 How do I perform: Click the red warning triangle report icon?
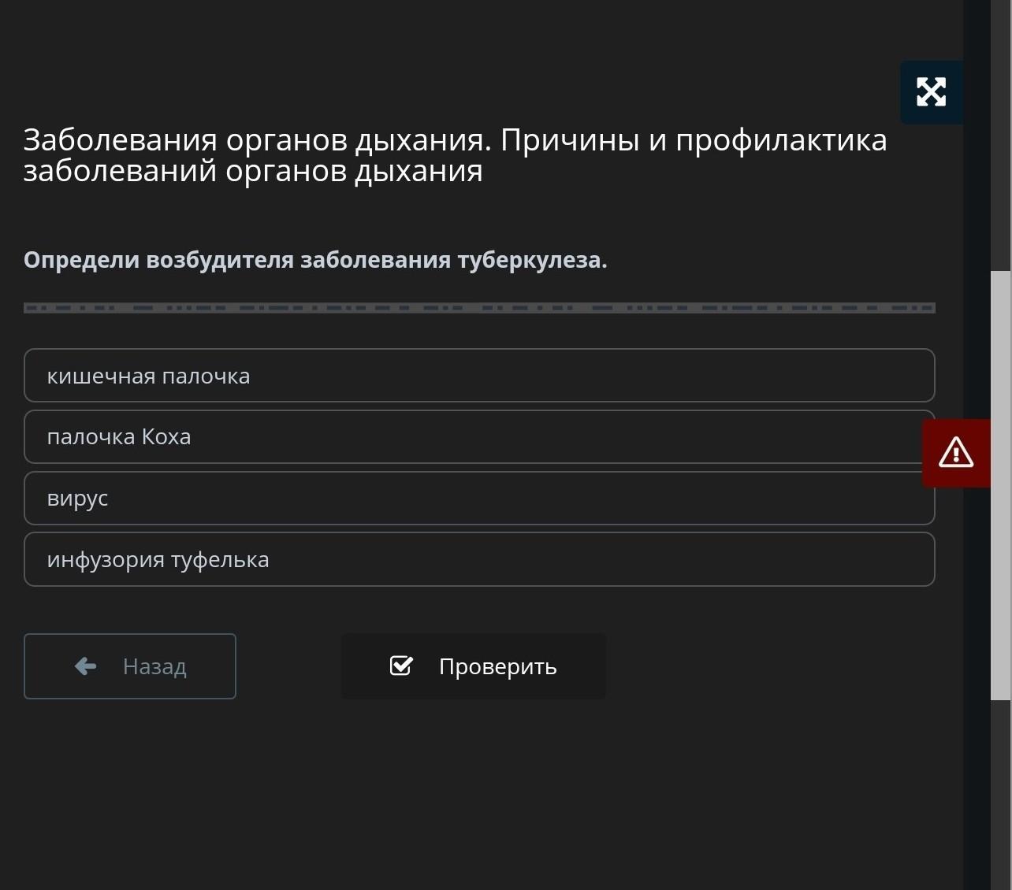coord(956,453)
